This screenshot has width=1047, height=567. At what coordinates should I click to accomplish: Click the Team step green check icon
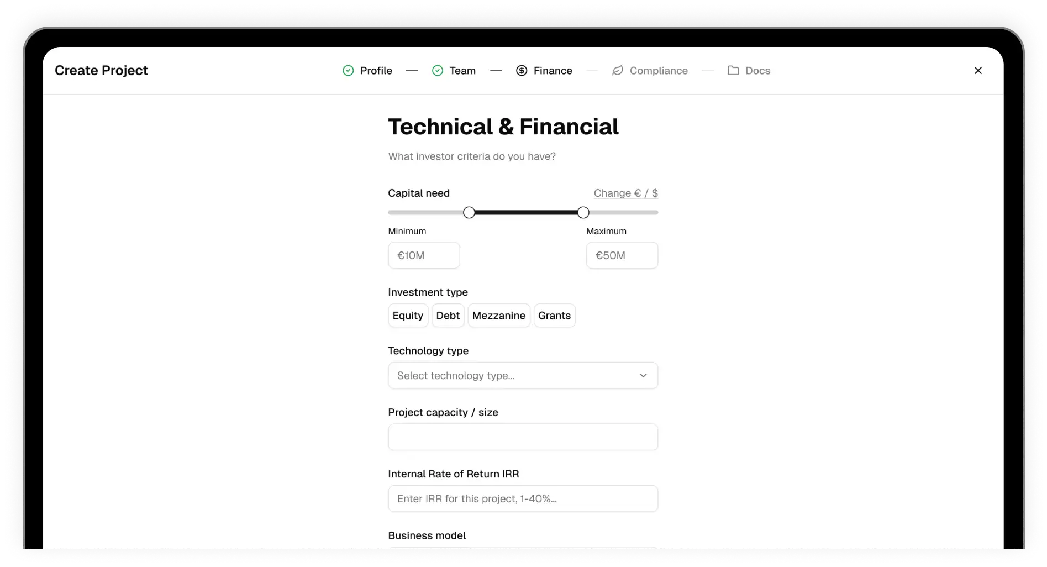[x=438, y=71]
